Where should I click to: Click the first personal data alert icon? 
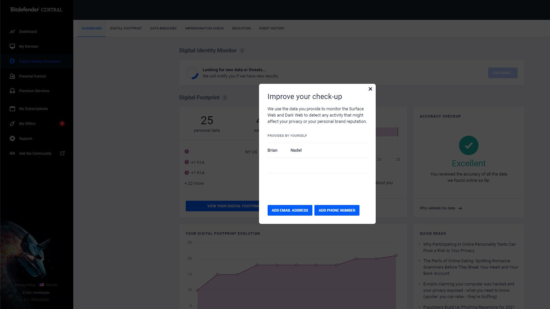(x=187, y=151)
